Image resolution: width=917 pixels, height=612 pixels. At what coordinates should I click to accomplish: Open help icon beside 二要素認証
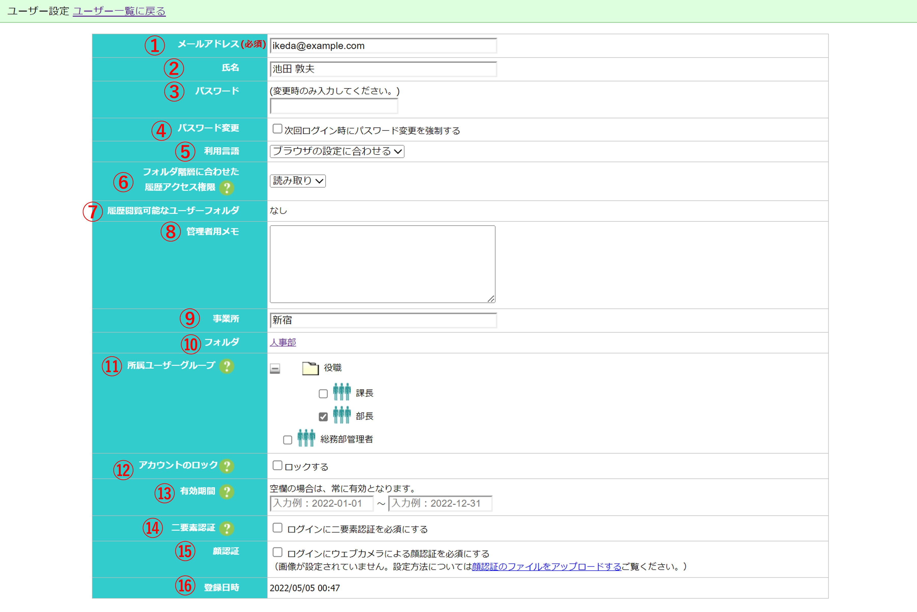[x=226, y=528]
